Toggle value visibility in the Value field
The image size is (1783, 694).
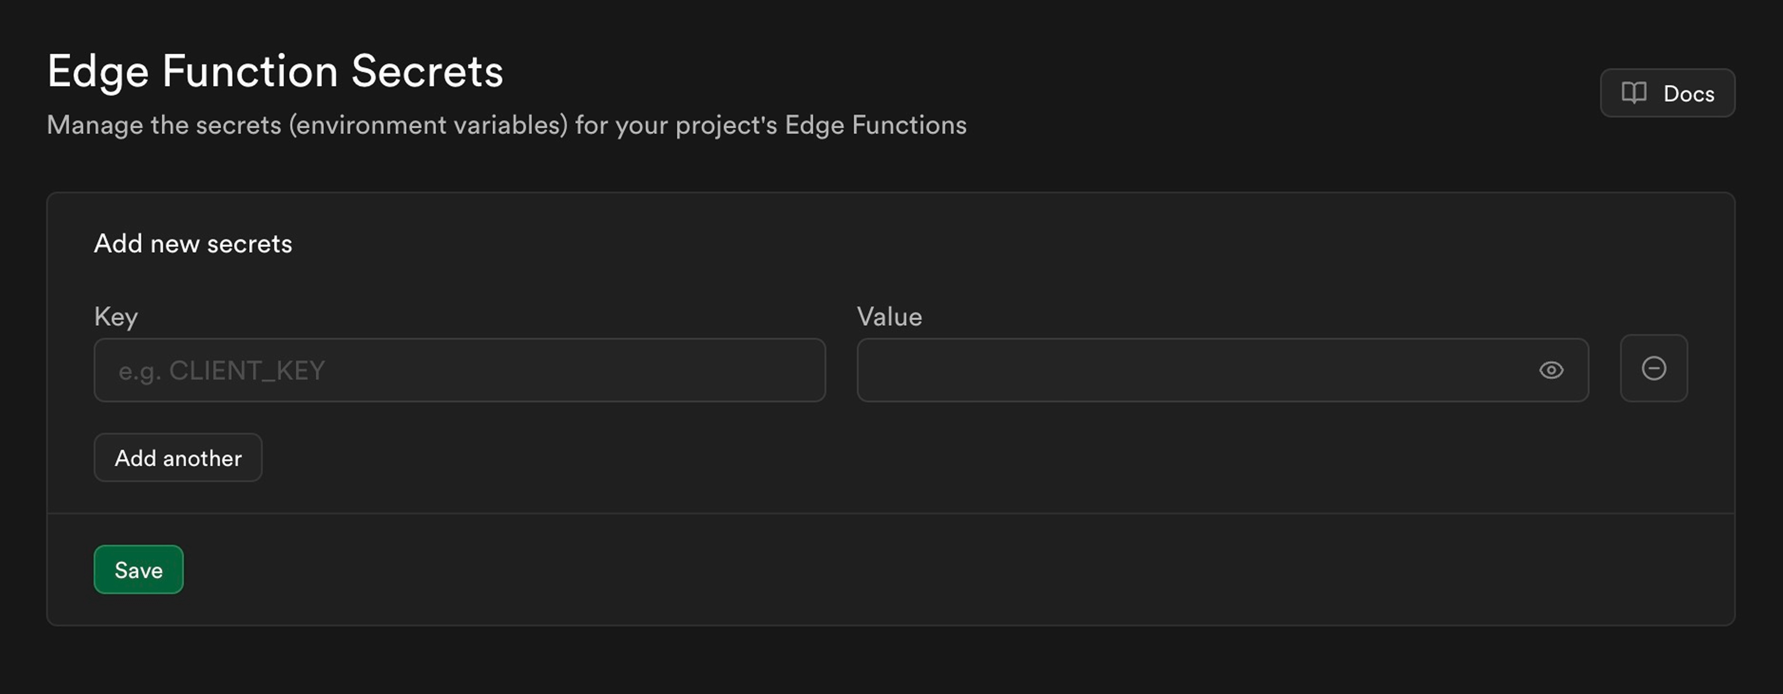click(1551, 371)
